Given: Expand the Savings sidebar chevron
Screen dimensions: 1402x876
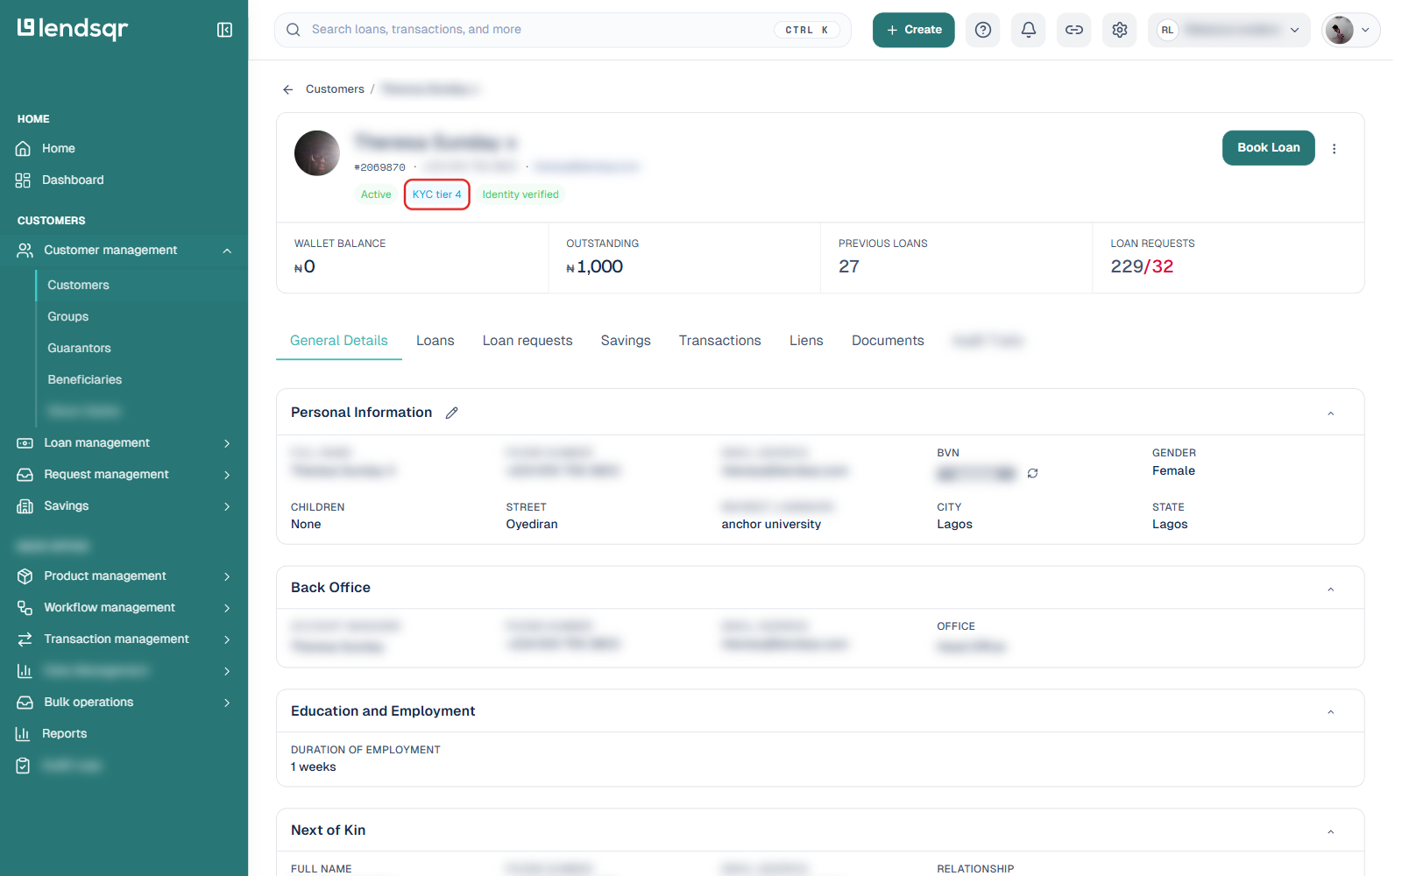Looking at the screenshot, I should pos(227,506).
